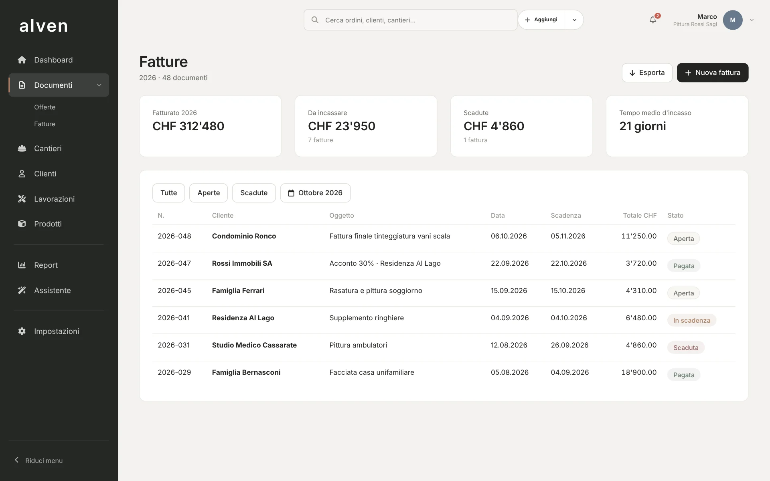Open Famiglia Ferrari invoice row
The height and width of the screenshot is (481, 770).
click(444, 293)
